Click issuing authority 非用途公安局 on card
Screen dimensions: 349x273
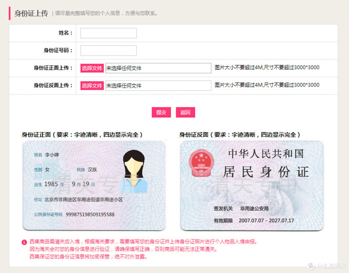[x=254, y=208]
